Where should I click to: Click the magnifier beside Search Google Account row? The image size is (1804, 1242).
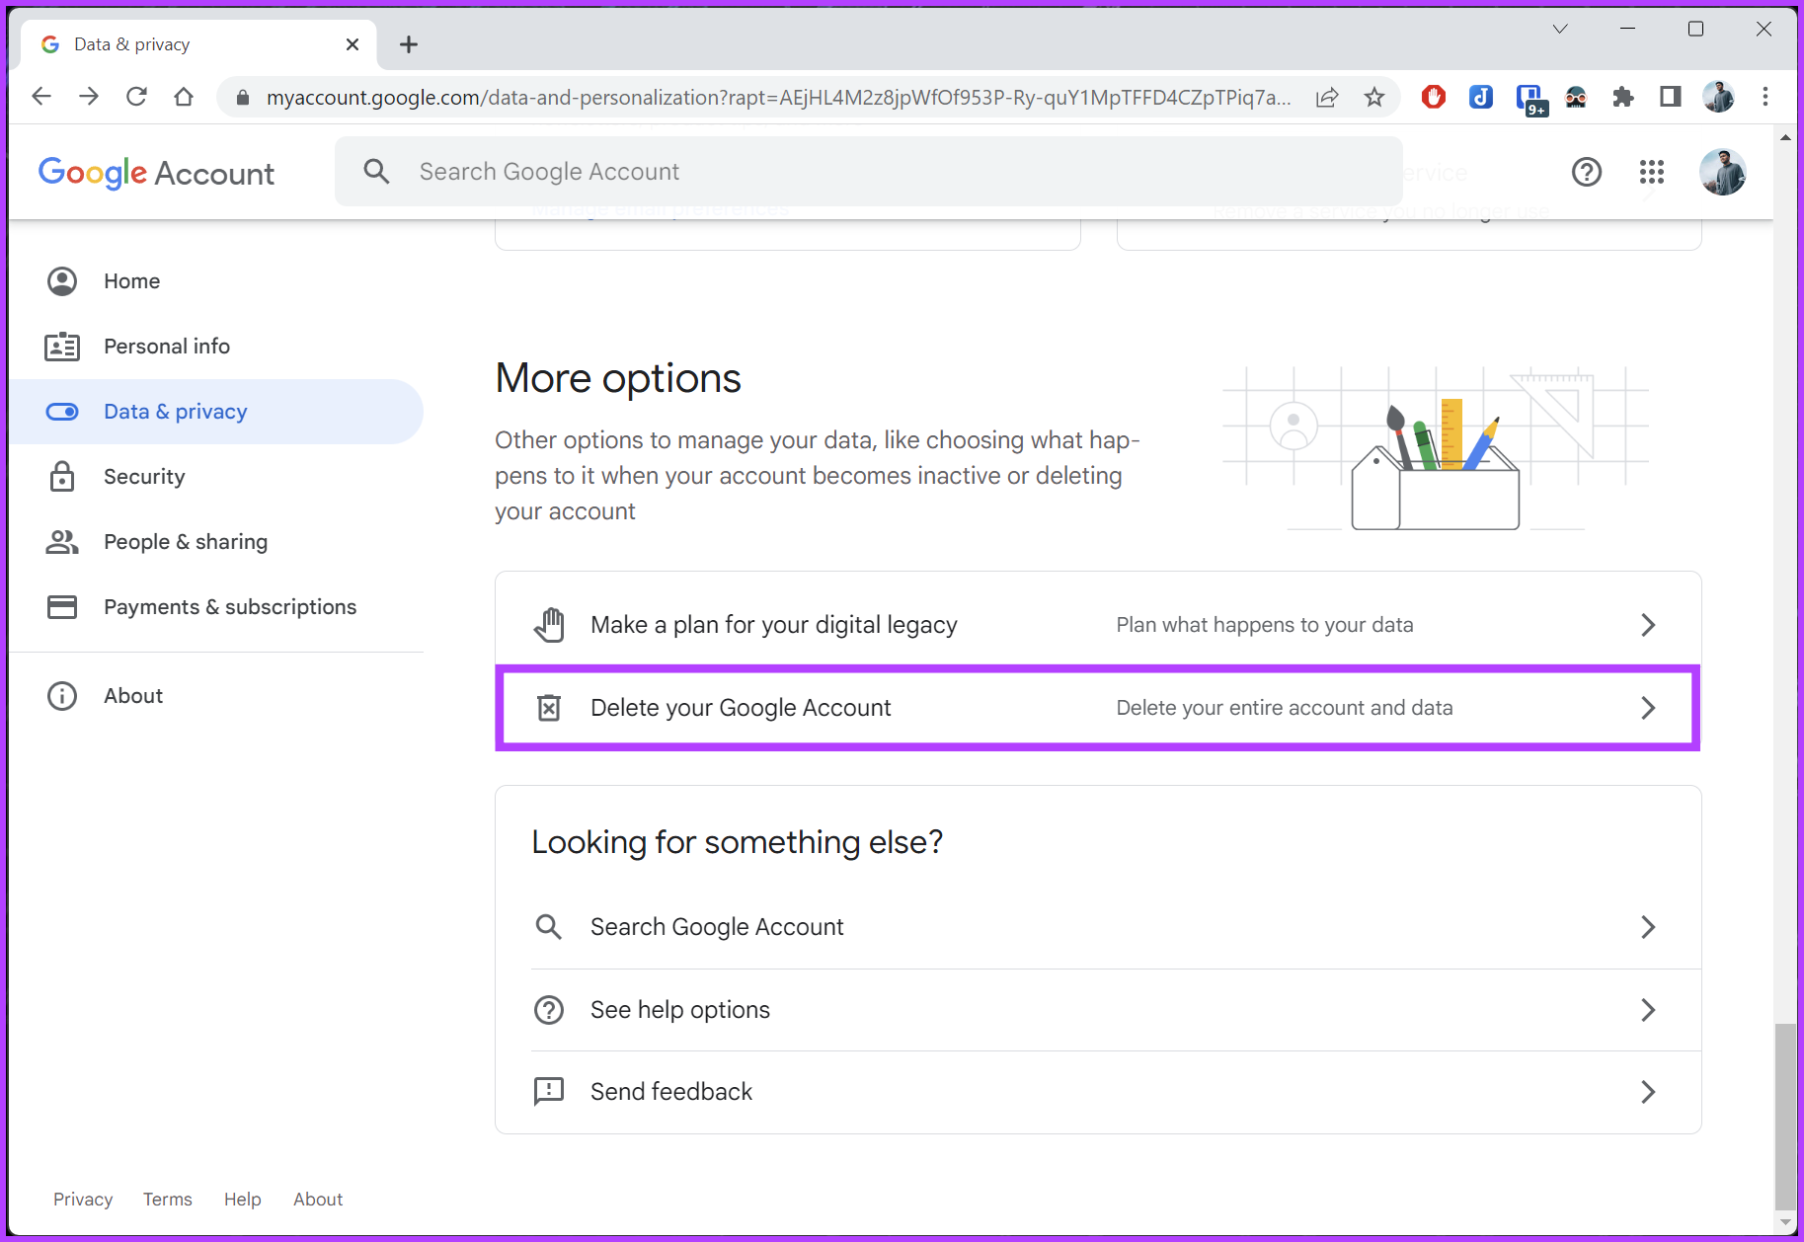point(549,927)
